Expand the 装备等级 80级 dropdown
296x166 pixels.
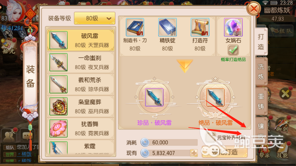[x=95, y=18]
